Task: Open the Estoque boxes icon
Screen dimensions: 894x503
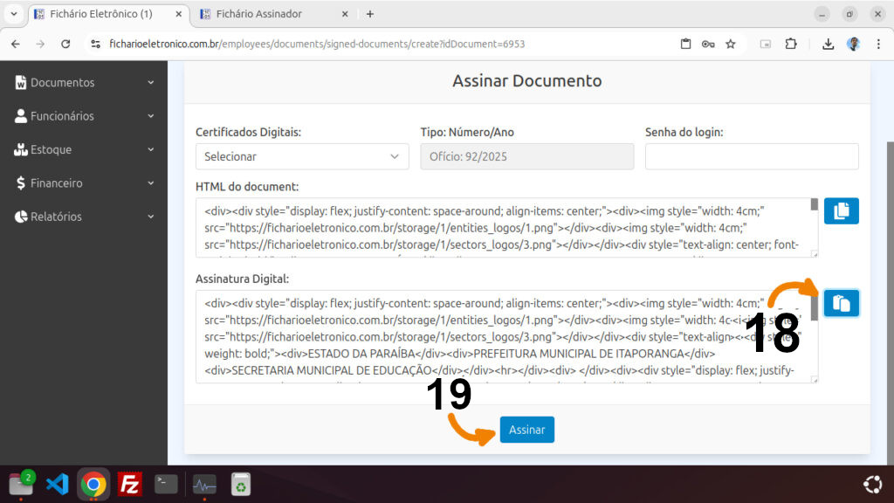Action: point(21,149)
